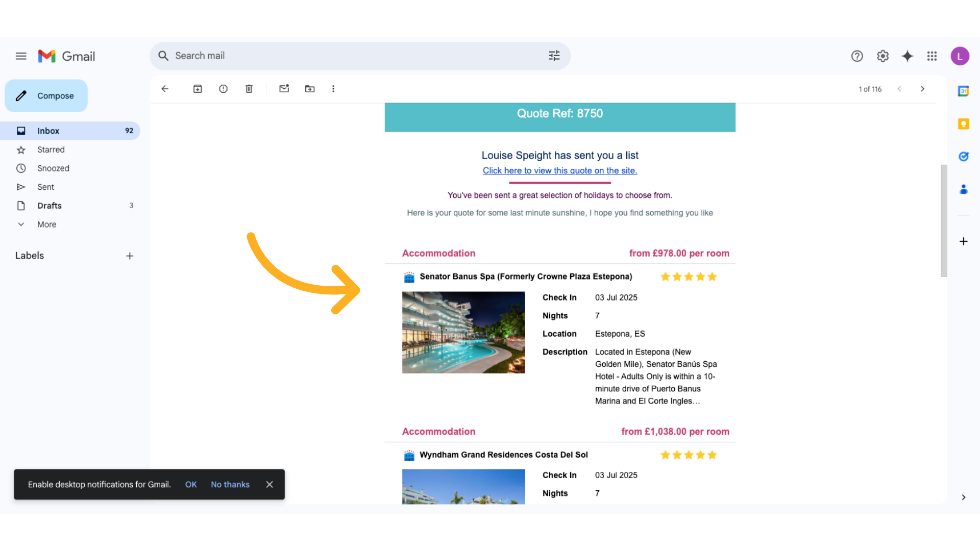980x551 pixels.
Task: Open the Gemini sparkle icon
Action: pos(907,56)
